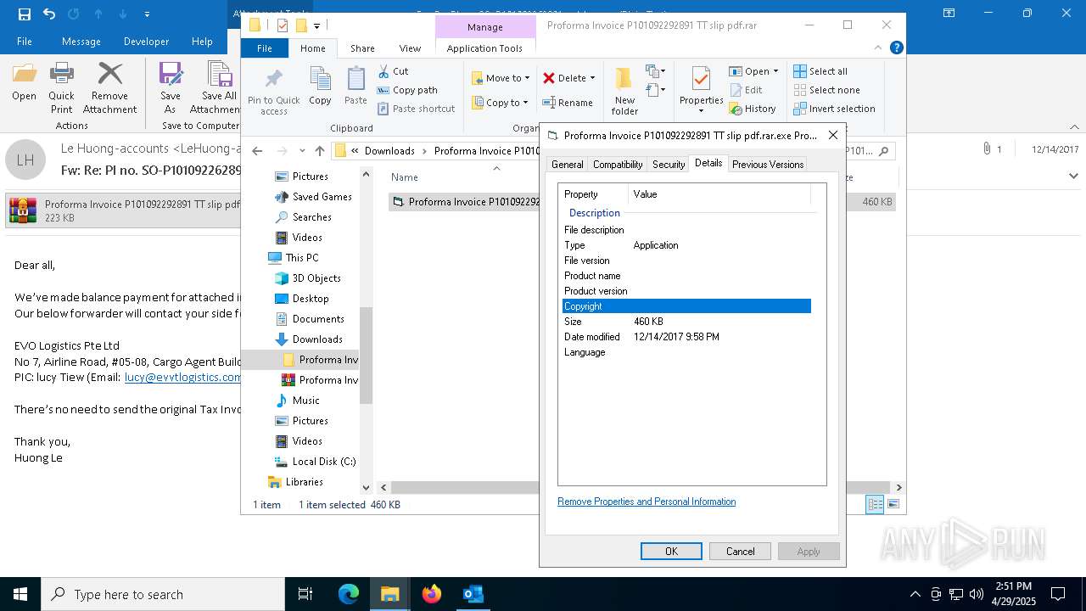The width and height of the screenshot is (1086, 611).
Task: Select Searches in navigation pane
Action: 303,217
